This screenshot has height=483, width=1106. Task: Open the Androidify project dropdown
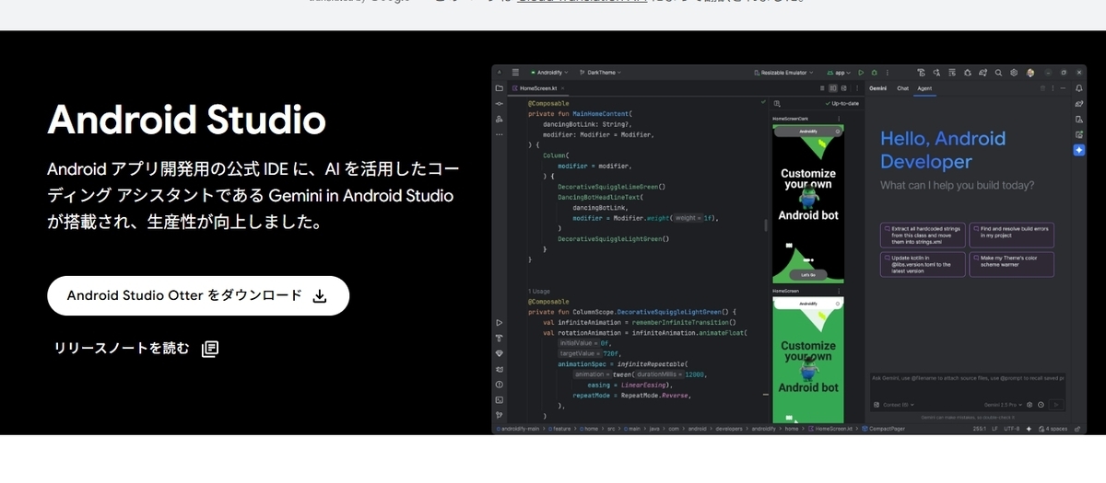pyautogui.click(x=549, y=73)
